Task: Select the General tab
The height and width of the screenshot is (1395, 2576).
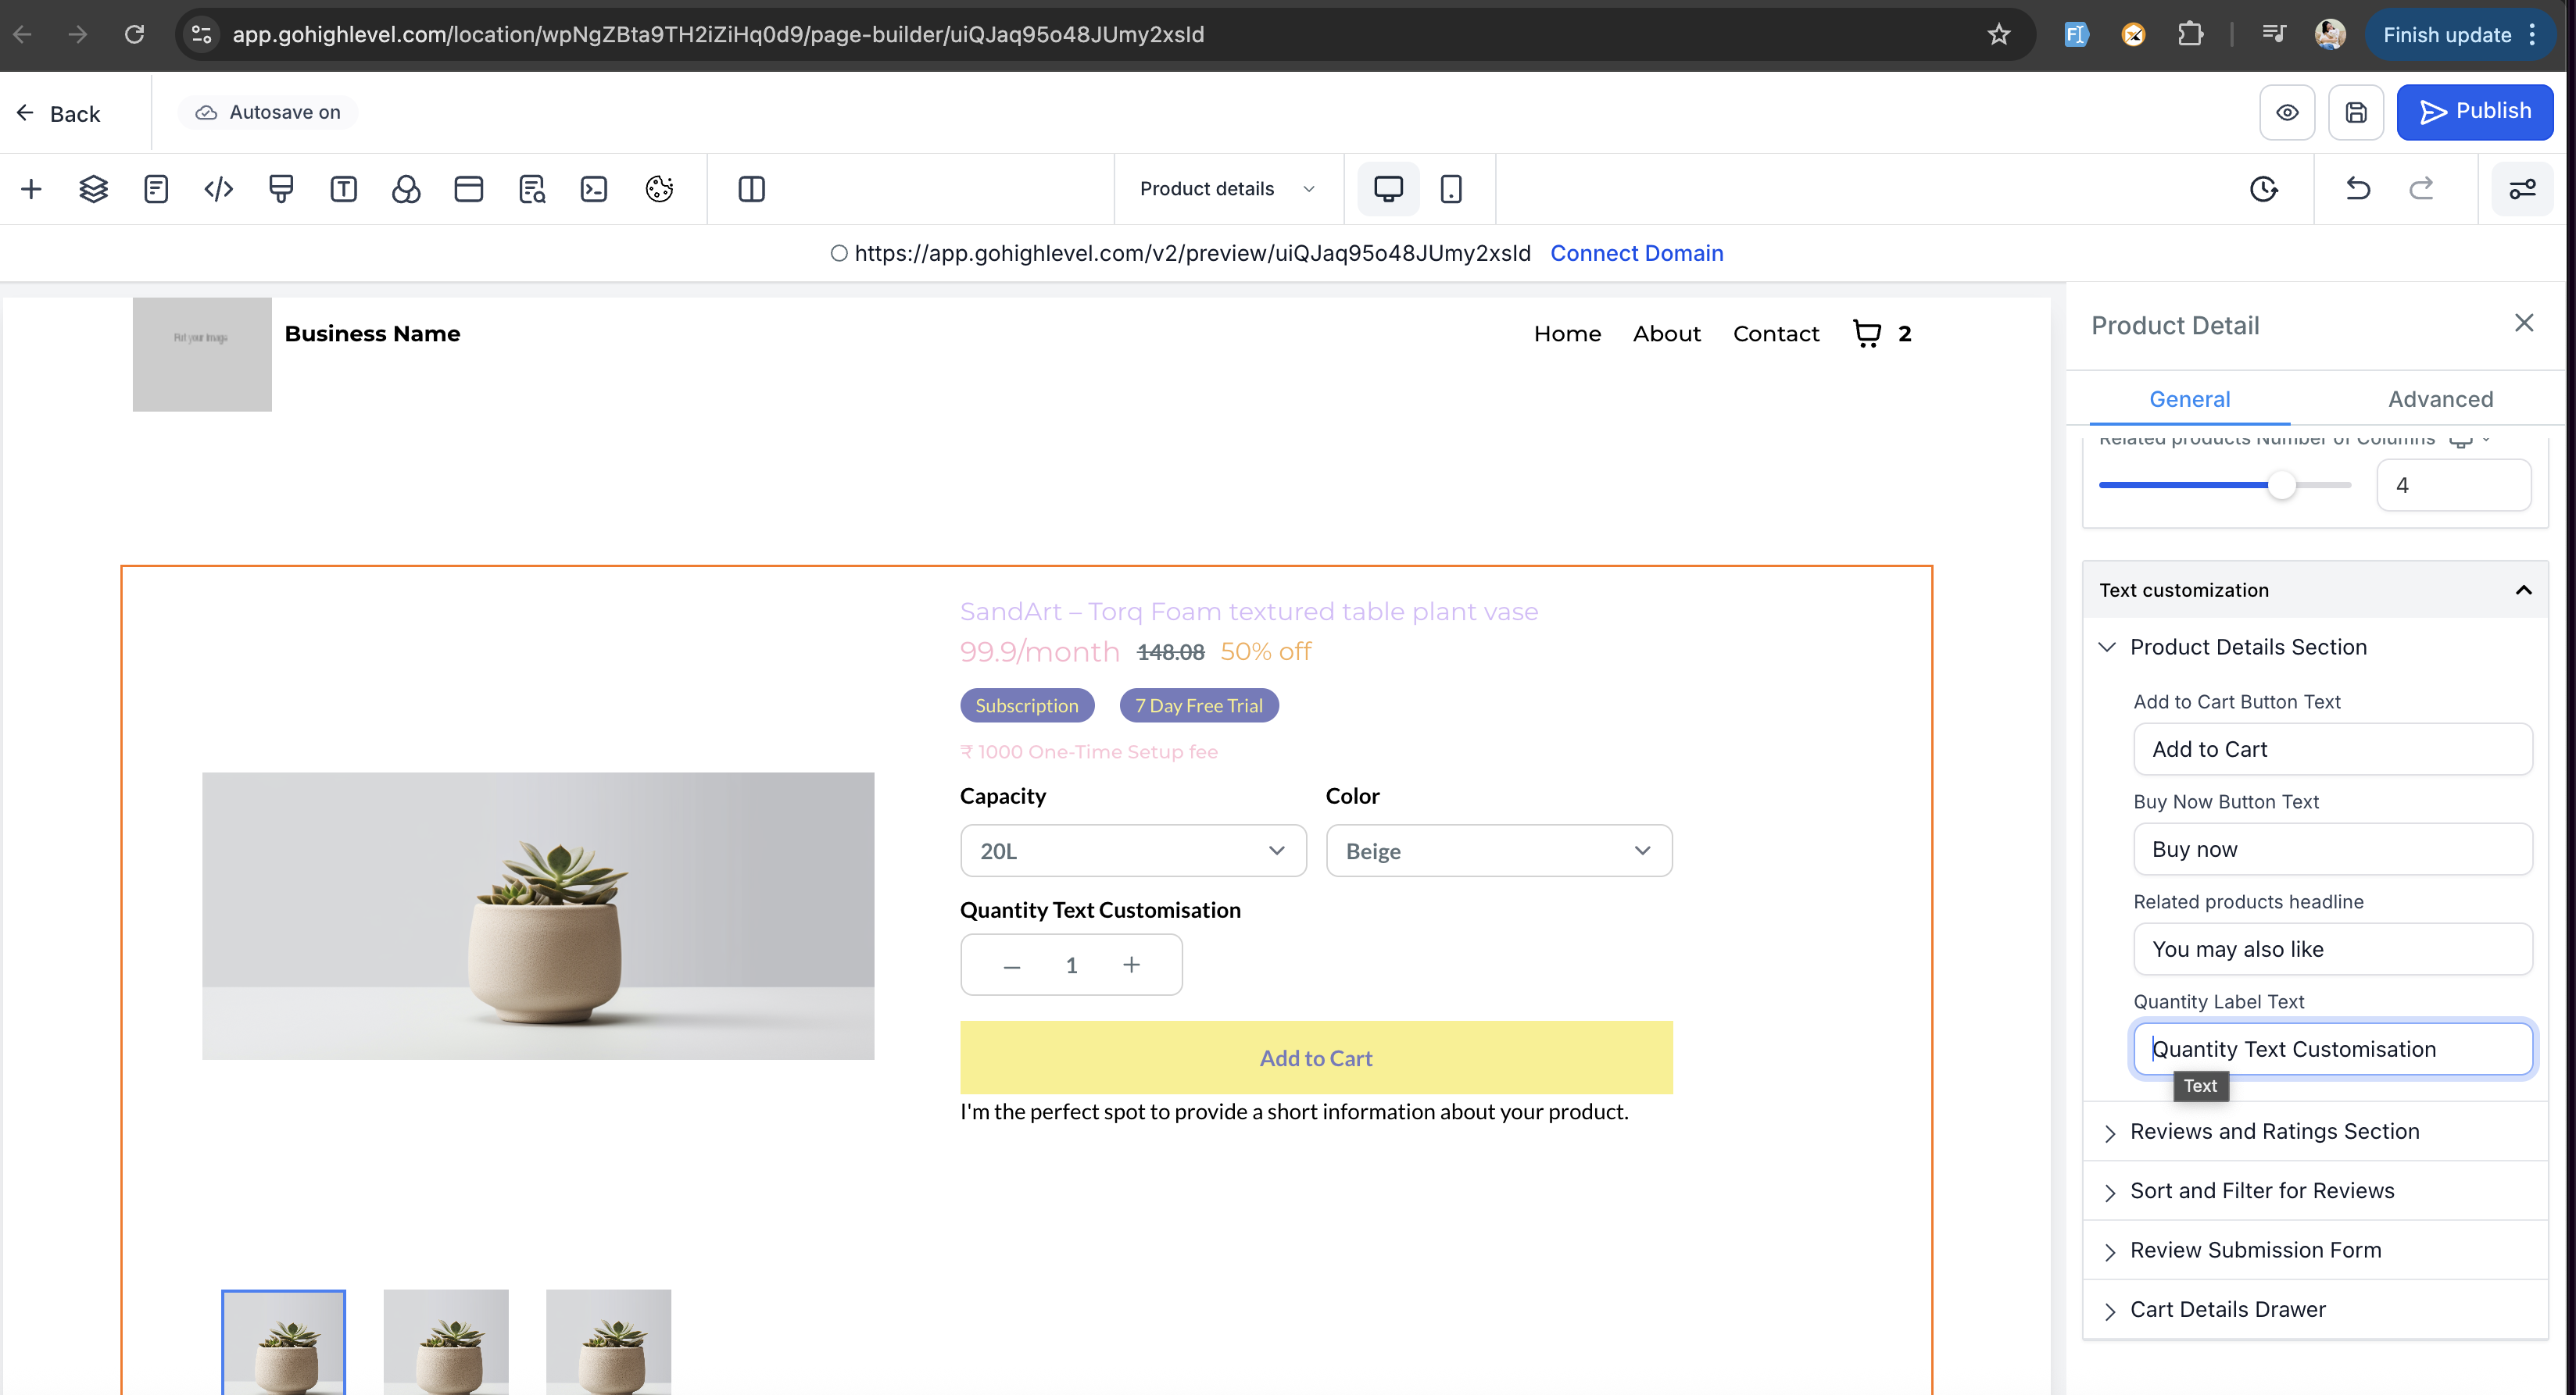Action: (x=2189, y=398)
